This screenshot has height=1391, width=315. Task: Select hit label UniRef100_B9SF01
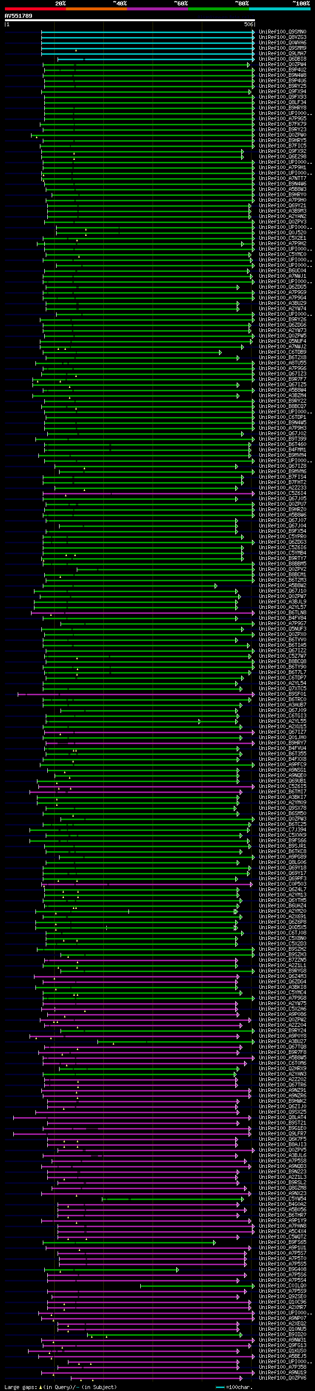click(282, 694)
